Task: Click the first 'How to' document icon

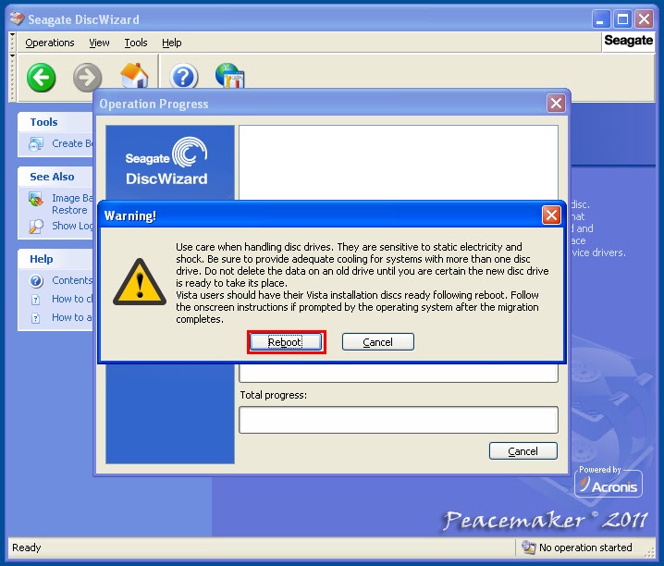Action: (36, 300)
